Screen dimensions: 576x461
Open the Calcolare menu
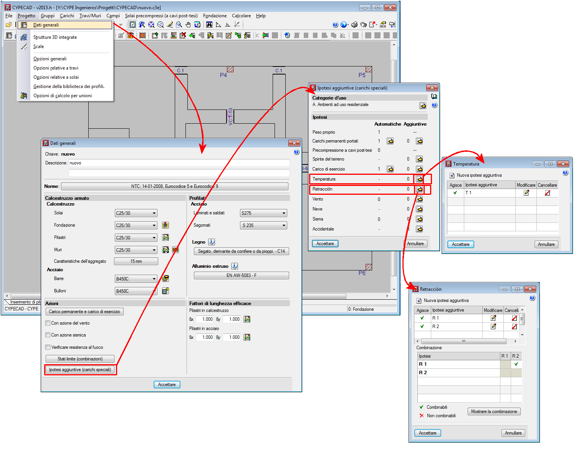tap(241, 16)
